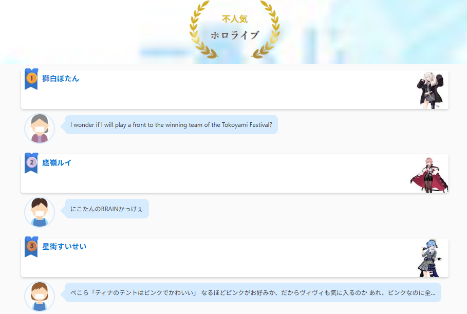
Task: Click the rank 2 silver medal ribbon
Action: coord(31,163)
